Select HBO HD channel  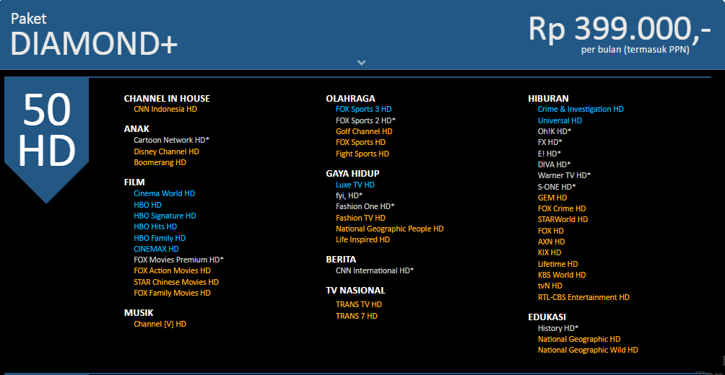tap(147, 205)
